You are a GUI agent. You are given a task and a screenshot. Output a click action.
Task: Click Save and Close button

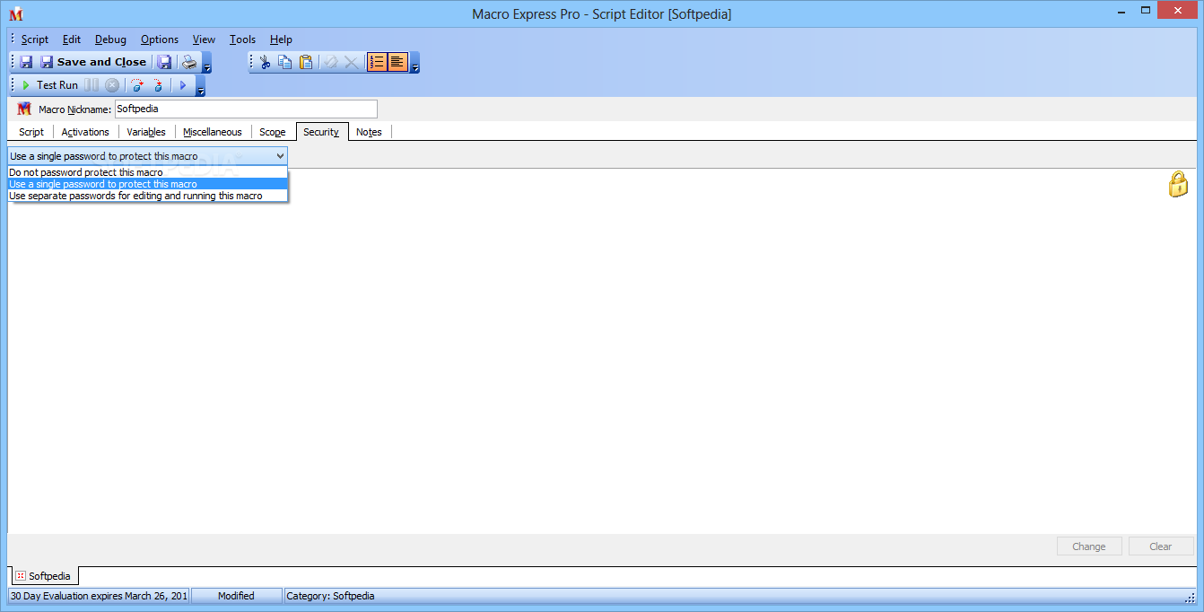pos(92,62)
